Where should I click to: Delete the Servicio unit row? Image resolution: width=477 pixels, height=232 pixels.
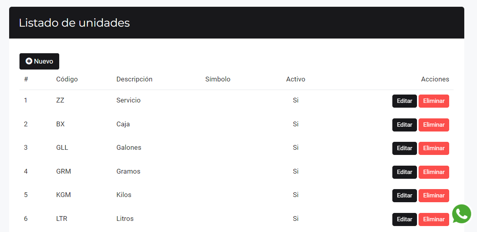(x=434, y=101)
